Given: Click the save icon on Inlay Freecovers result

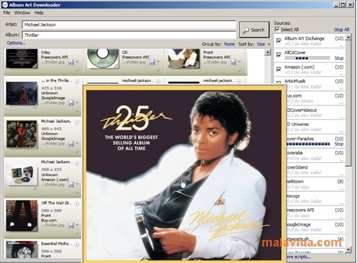Looking at the screenshot, I should 71,62.
